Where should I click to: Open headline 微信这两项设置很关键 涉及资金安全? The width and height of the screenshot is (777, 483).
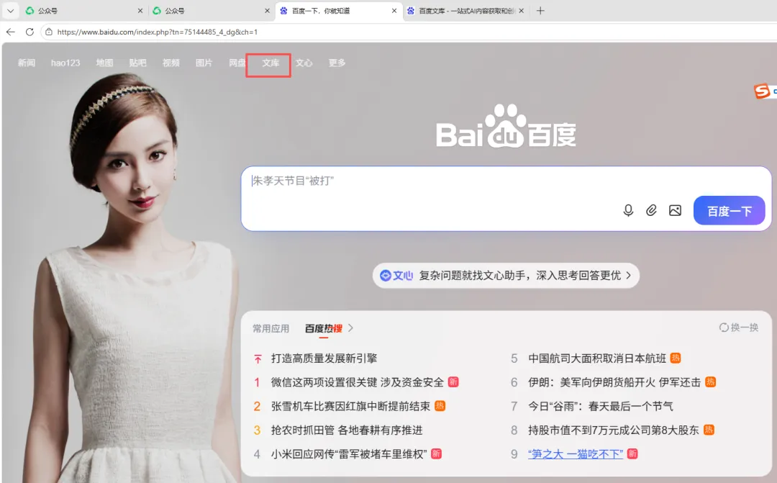click(x=358, y=382)
